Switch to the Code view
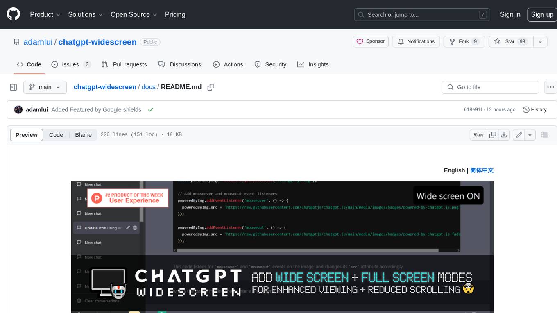The image size is (557, 313). (x=56, y=135)
